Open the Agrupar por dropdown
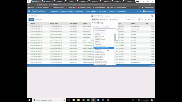The height and width of the screenshot is (102, 182). point(104,20)
